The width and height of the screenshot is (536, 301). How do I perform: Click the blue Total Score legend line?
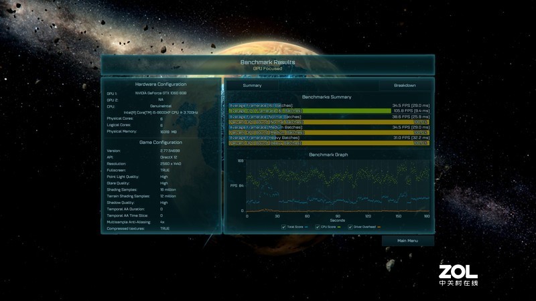pos(308,227)
